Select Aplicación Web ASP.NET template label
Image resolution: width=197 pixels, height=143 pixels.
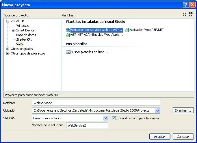tap(147, 30)
